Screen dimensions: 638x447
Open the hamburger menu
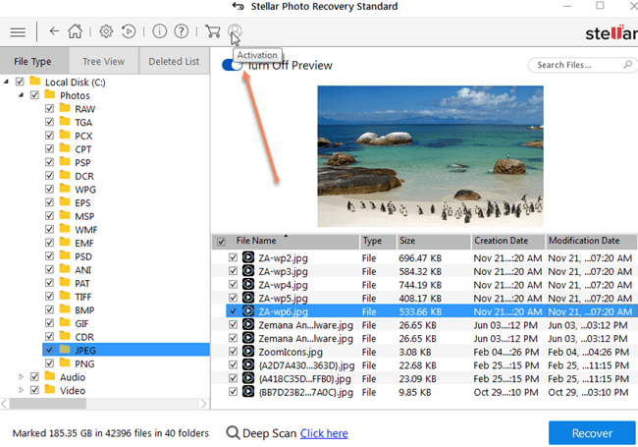18,31
